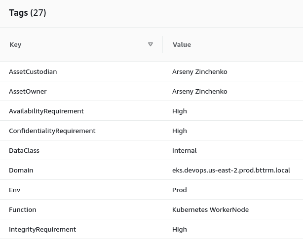Click High value for AvailabilityRequirement
303x241 pixels.
180,111
